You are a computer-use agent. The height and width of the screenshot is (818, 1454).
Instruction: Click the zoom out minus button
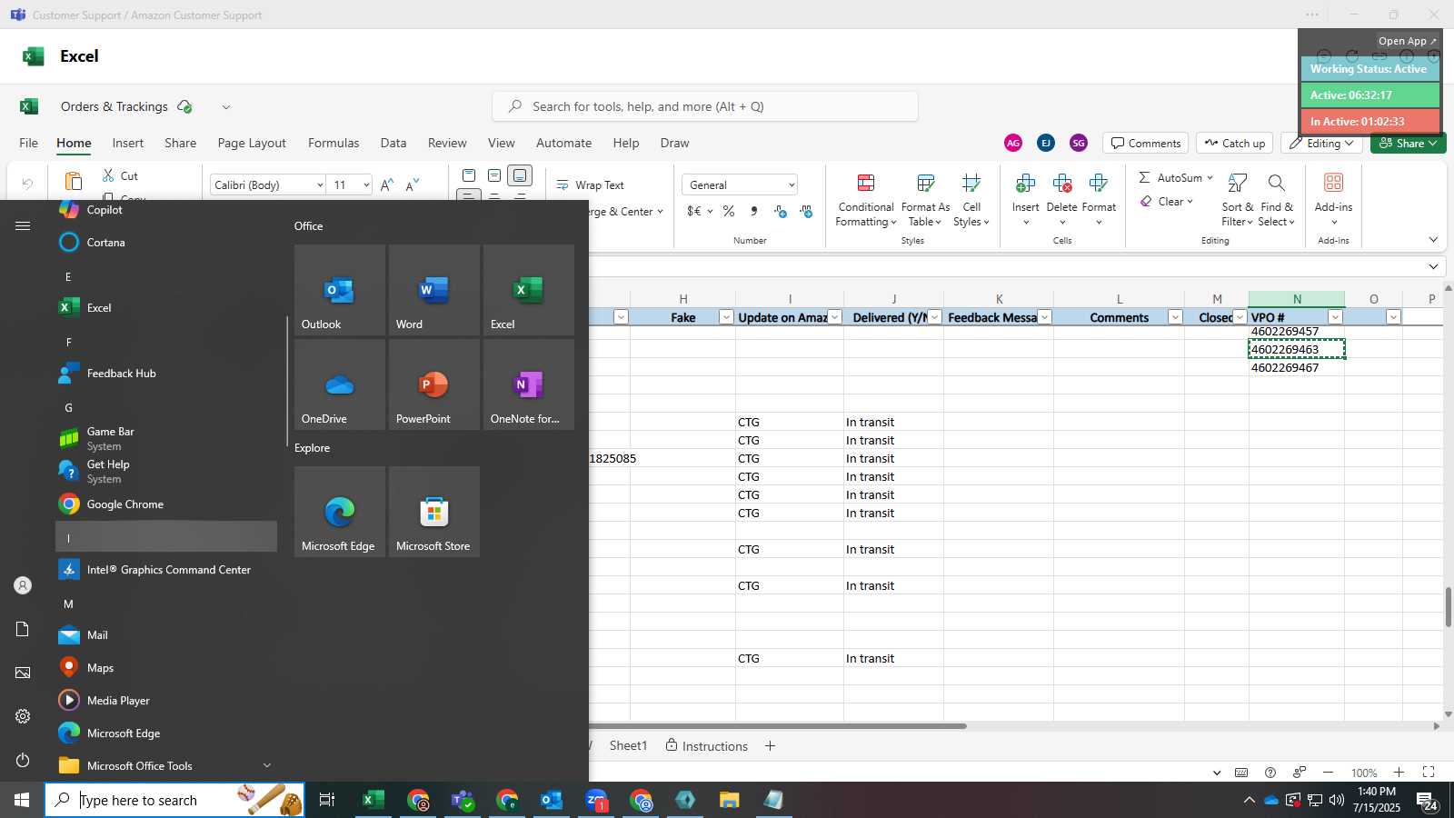click(1329, 773)
